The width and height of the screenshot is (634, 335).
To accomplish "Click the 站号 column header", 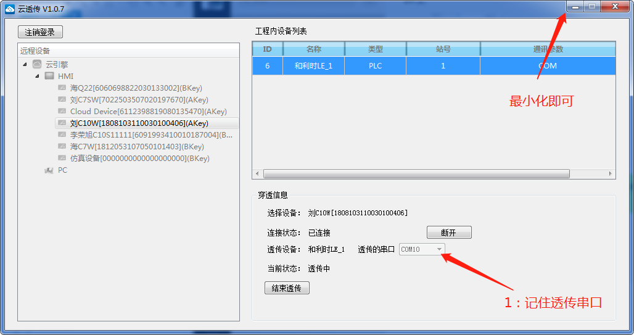I will (x=443, y=49).
